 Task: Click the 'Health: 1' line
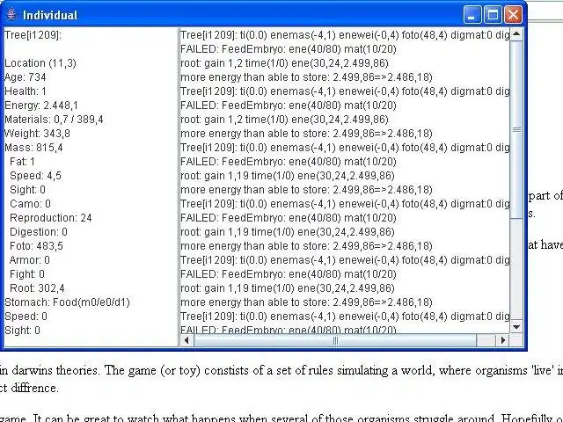pos(26,91)
